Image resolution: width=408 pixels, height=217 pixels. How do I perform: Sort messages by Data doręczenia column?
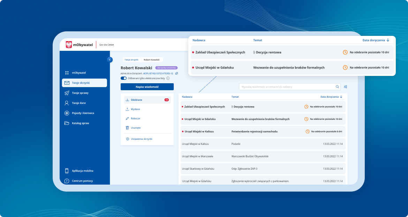(x=331, y=96)
